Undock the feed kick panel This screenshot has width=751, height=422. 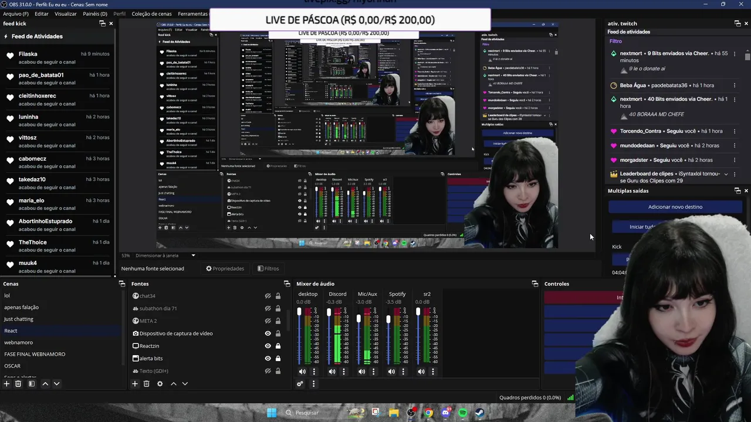[x=102, y=23]
